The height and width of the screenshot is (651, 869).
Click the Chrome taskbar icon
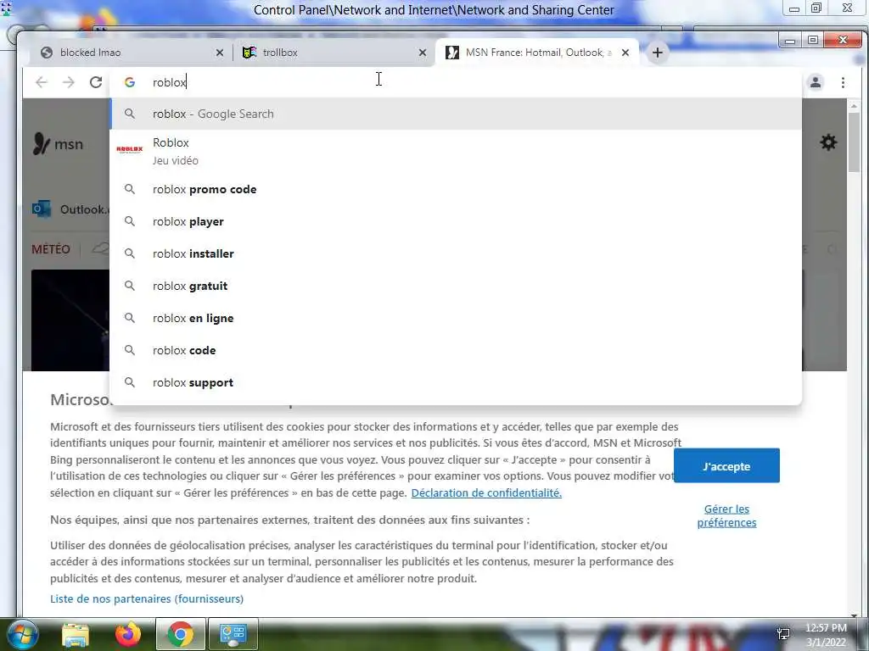point(180,634)
